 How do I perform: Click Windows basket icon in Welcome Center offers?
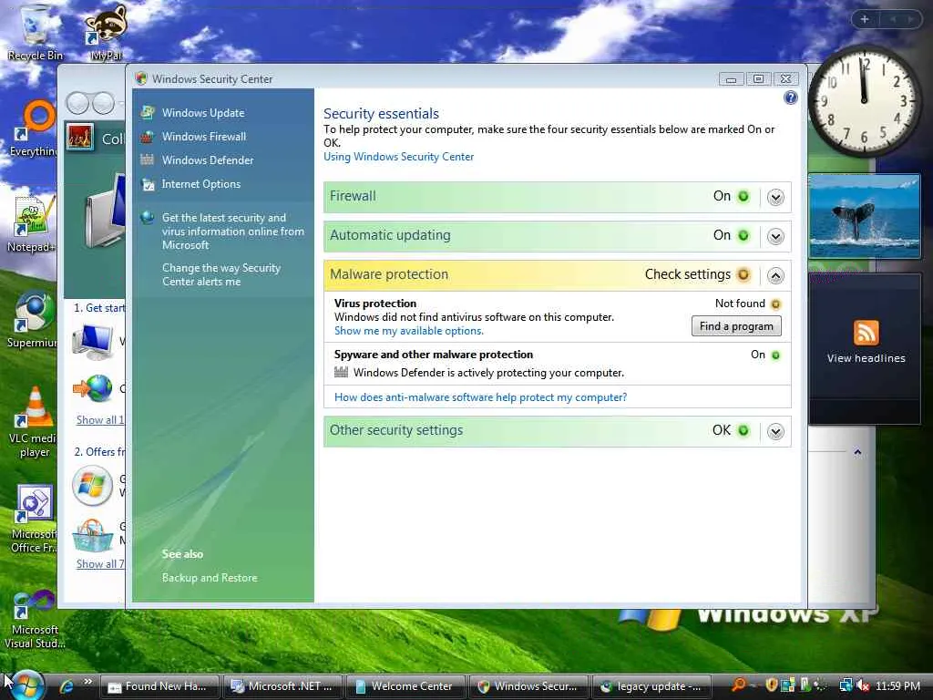[92, 536]
